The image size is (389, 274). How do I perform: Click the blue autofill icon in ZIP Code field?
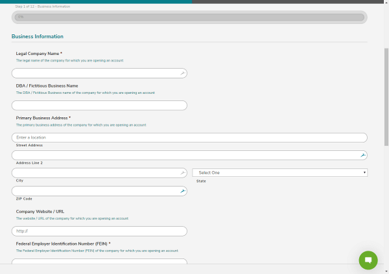(183, 191)
